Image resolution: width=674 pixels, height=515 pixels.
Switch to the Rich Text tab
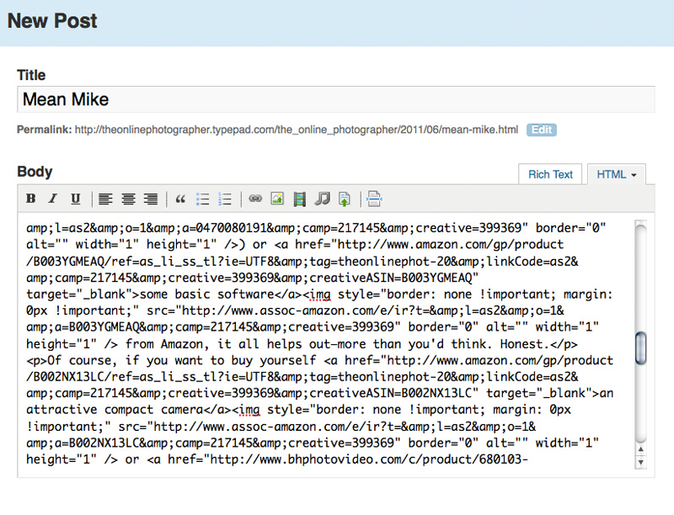550,174
